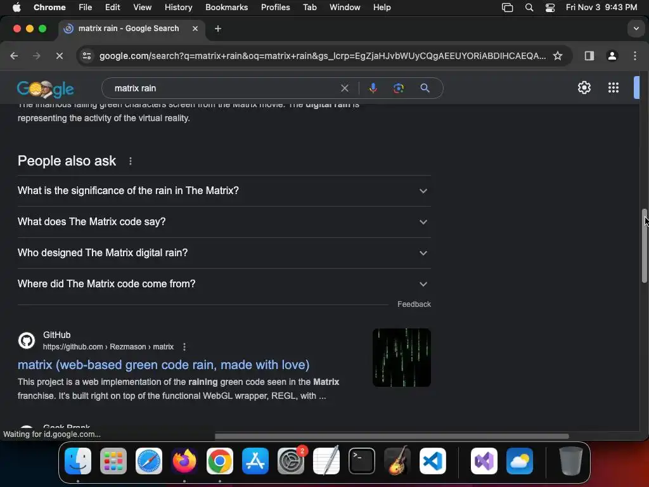Open the Trash in the Dock
This screenshot has height=487, width=649.
(x=571, y=461)
